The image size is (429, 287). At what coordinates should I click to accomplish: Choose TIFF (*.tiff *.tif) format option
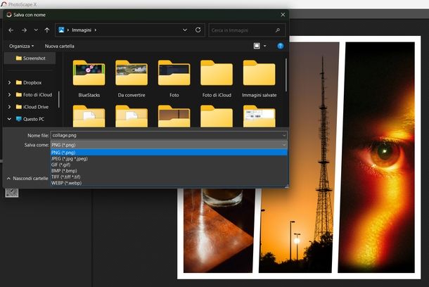[x=169, y=177]
